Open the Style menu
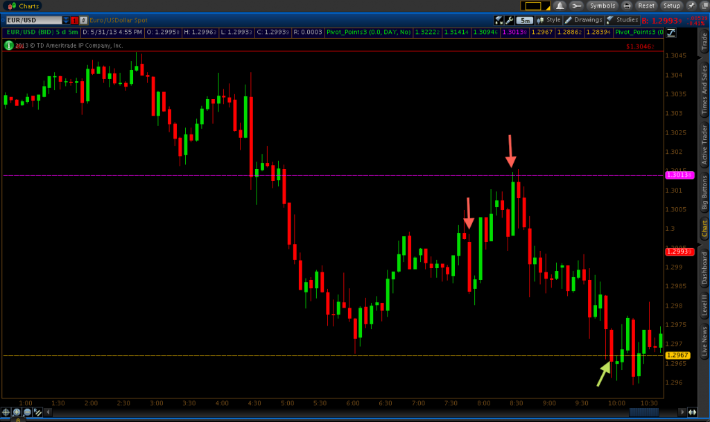The height and width of the screenshot is (422, 710). pyautogui.click(x=549, y=20)
